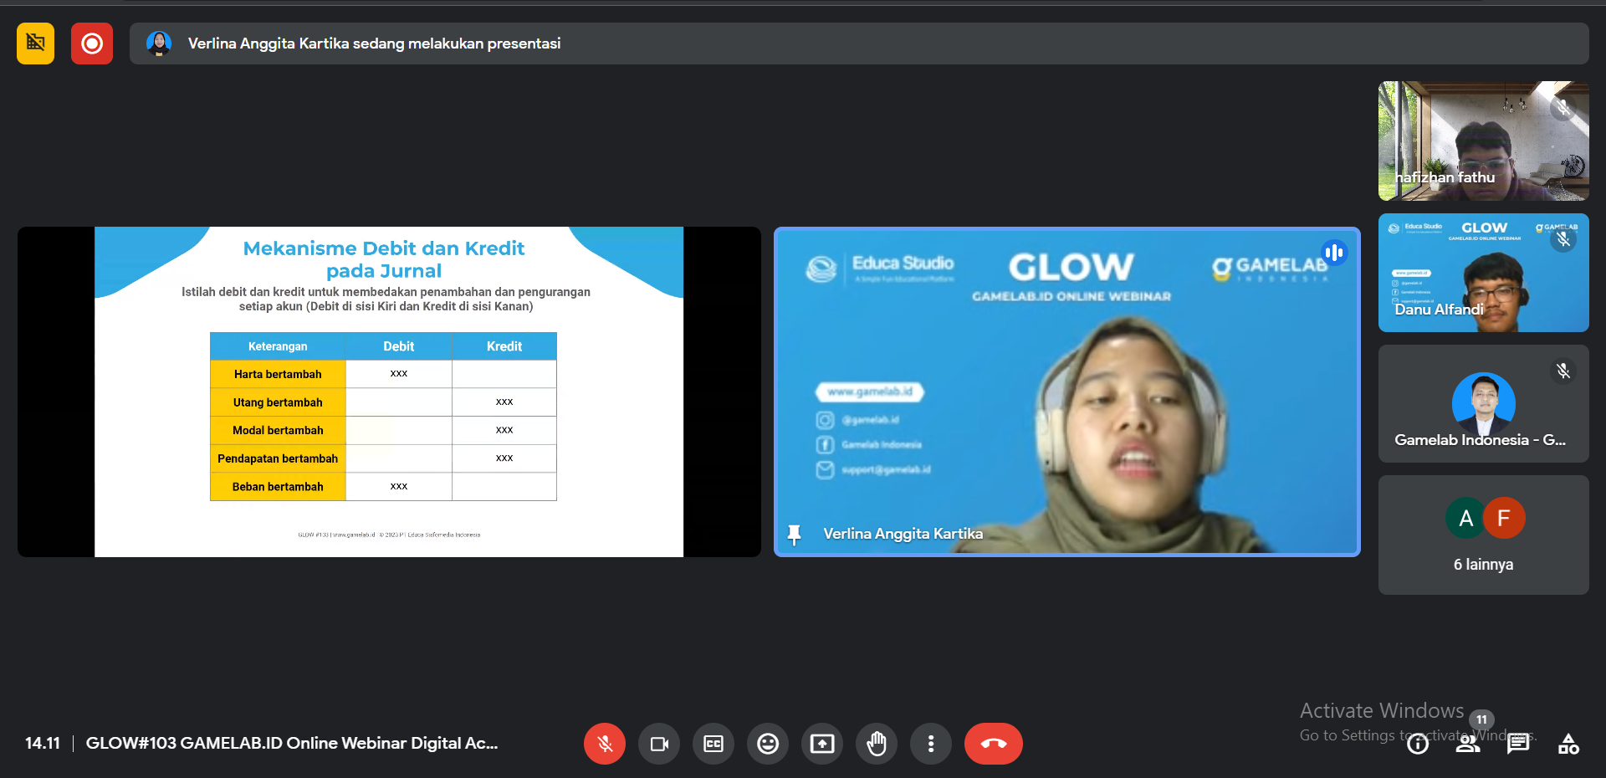Open the '6 lainnya' participants tile
Image resolution: width=1606 pixels, height=778 pixels.
[1484, 535]
